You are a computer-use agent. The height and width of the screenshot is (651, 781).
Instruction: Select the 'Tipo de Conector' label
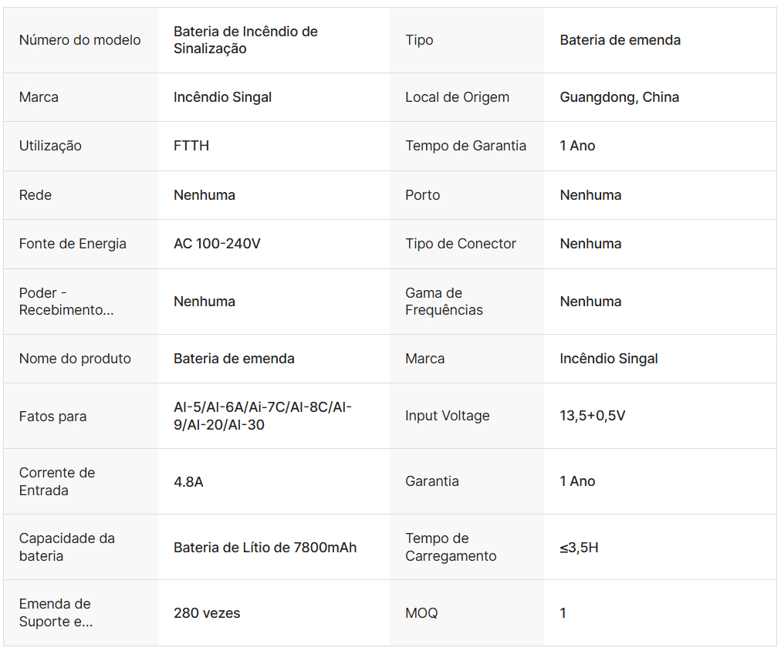460,244
